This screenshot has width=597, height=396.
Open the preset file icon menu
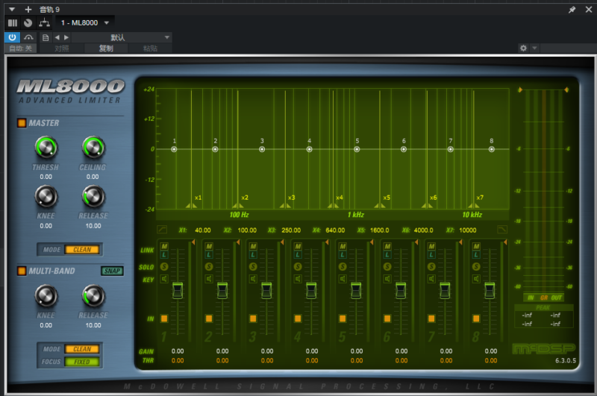click(x=46, y=37)
